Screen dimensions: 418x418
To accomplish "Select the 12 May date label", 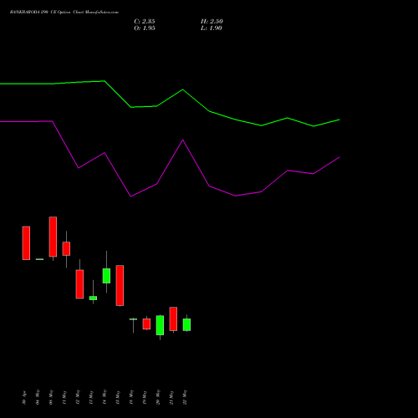I will point(78,397).
